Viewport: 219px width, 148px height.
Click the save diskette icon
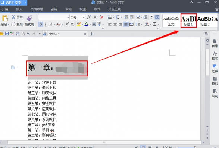(x=7, y=34)
